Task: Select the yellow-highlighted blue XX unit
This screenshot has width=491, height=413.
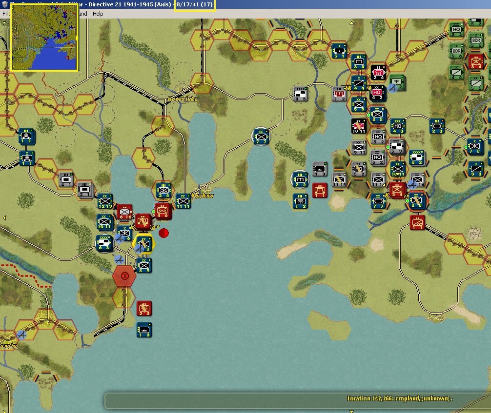Action: (x=143, y=245)
